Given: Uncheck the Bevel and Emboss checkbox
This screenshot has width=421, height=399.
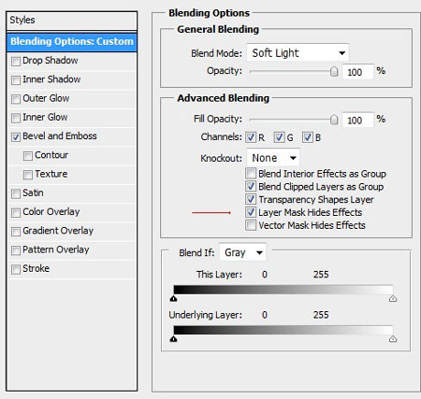Looking at the screenshot, I should [16, 137].
